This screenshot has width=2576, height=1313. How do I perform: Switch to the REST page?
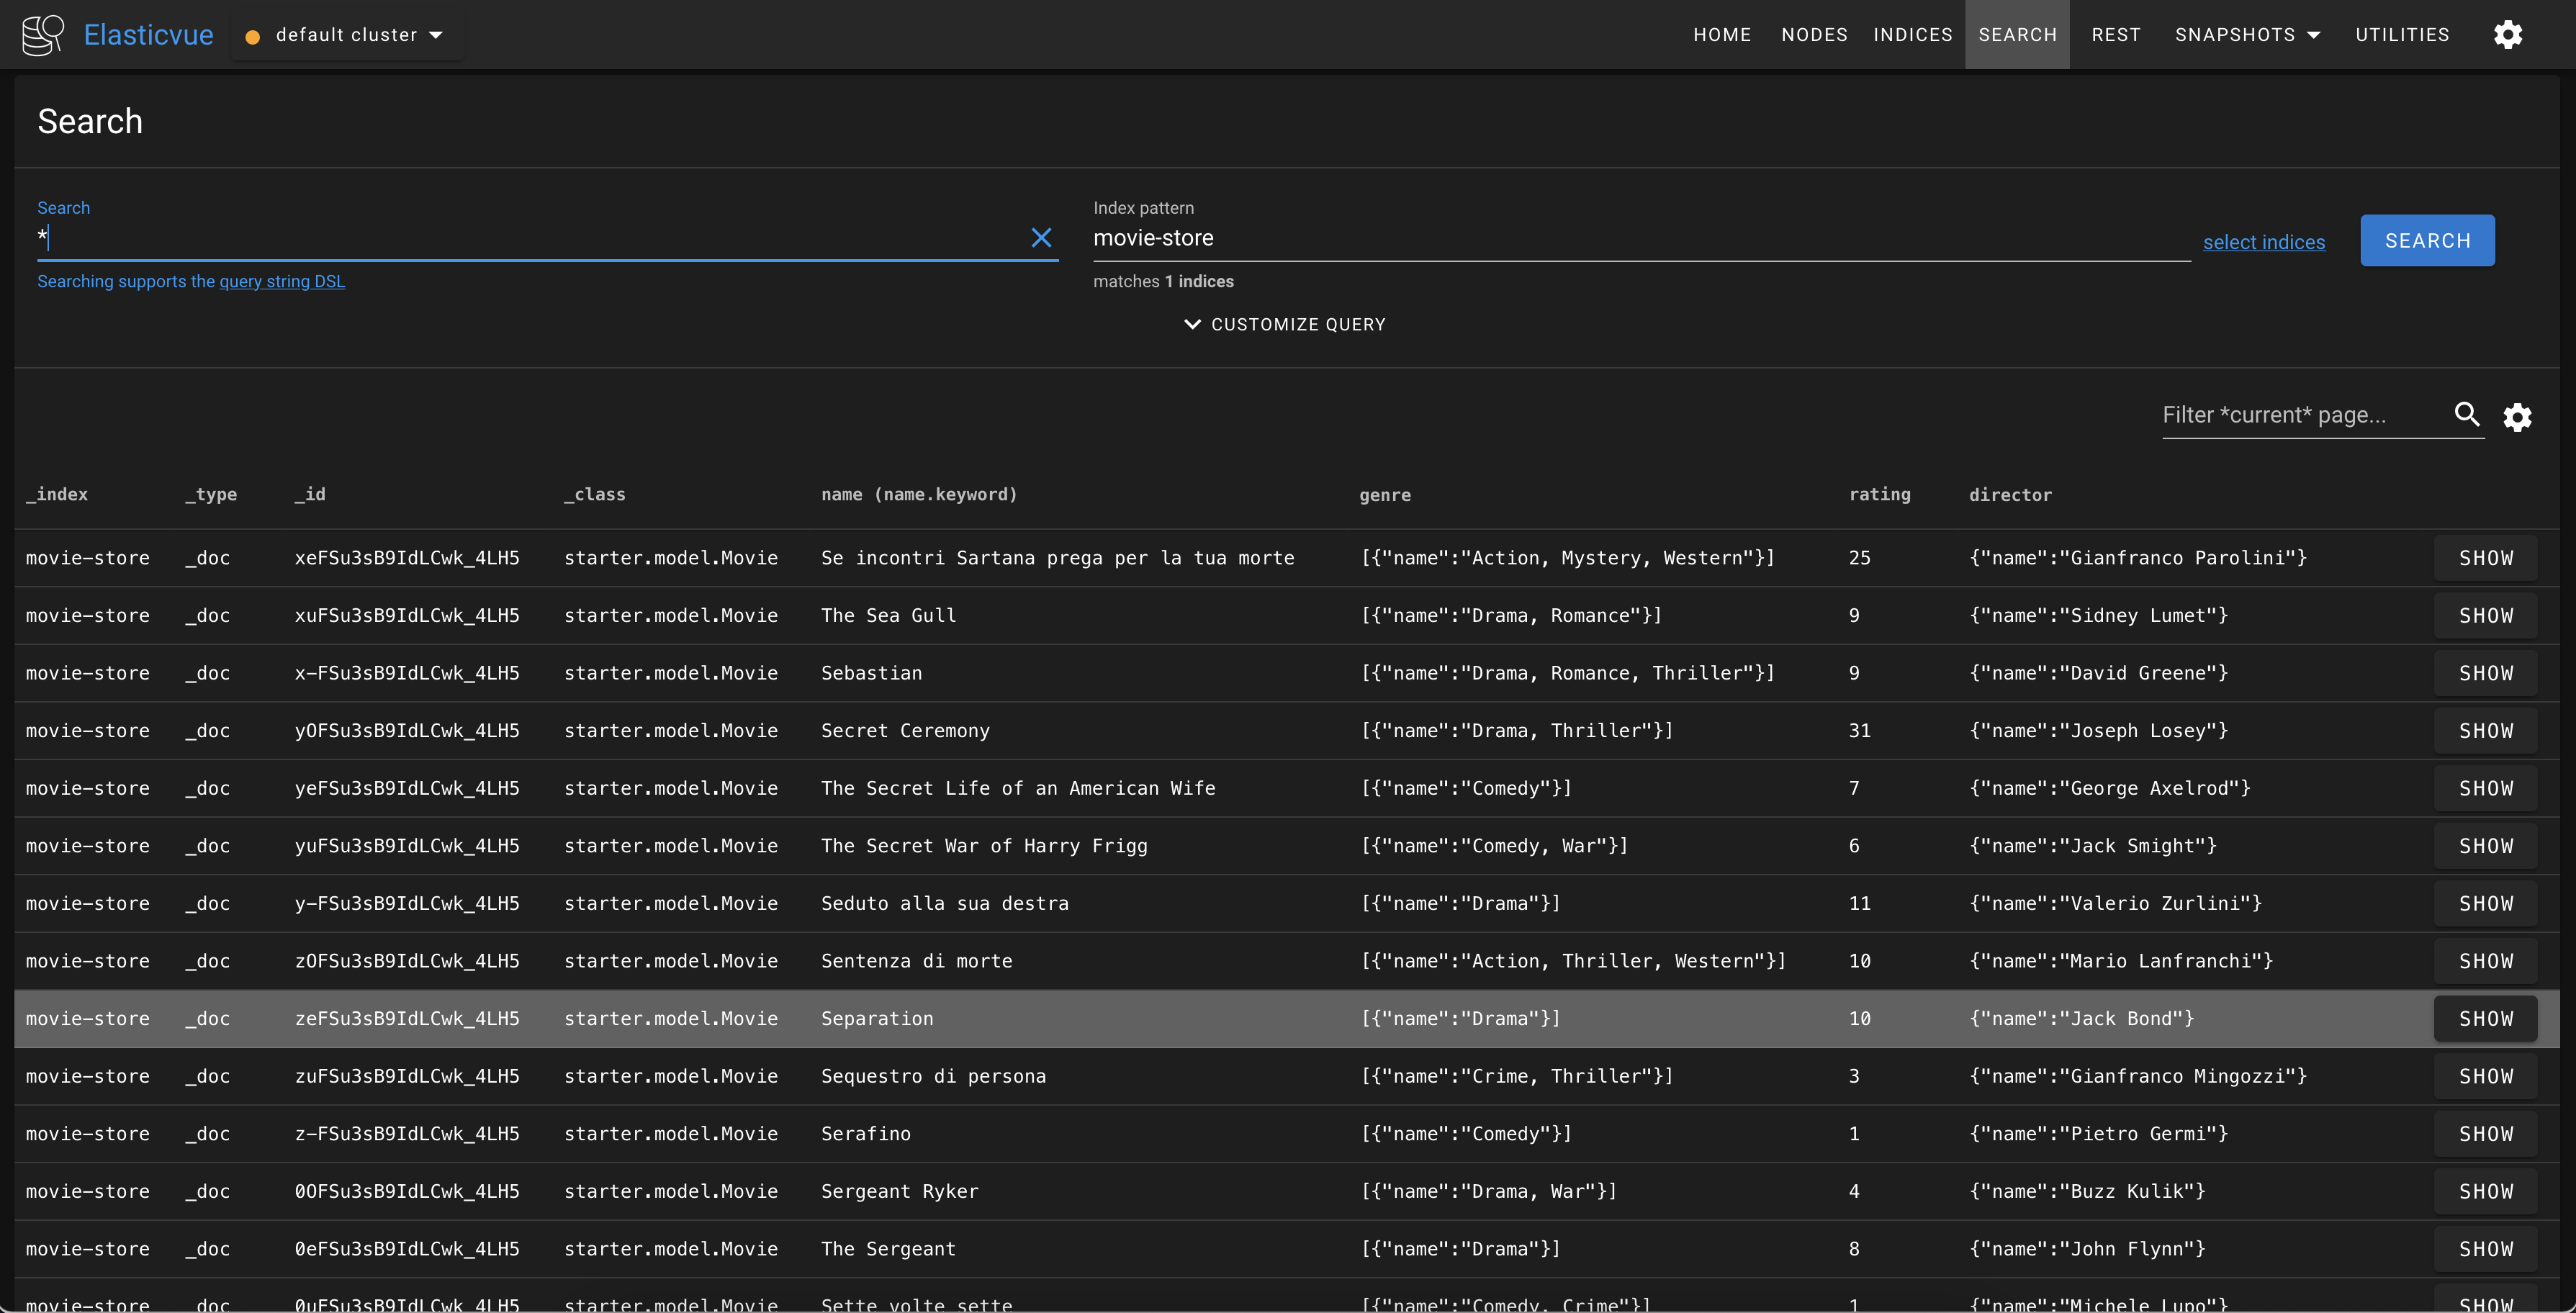click(x=2115, y=35)
